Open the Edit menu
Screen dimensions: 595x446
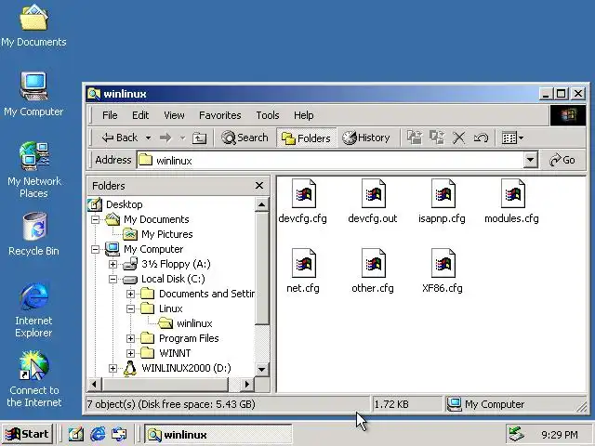[x=140, y=115]
